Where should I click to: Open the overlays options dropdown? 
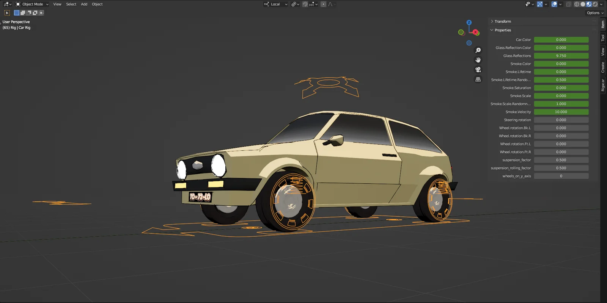[560, 4]
